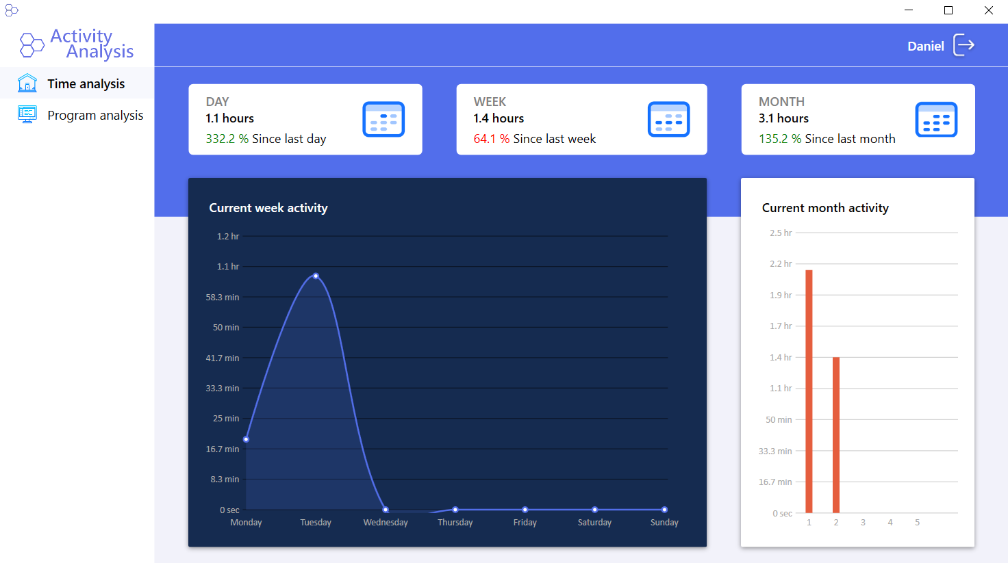Click the '2.2 hr' label on the monthly chart
The height and width of the screenshot is (563, 1008).
(781, 263)
